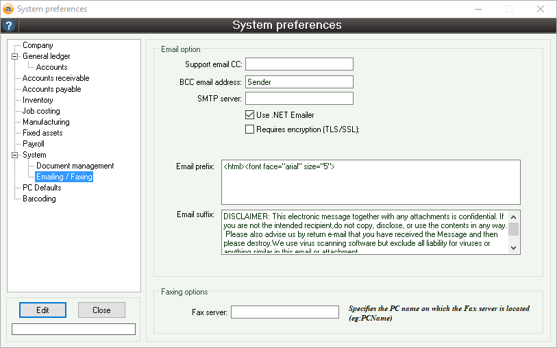
Task: Click the down arrow of Email suffix scrollbar
Action: pyautogui.click(x=513, y=247)
